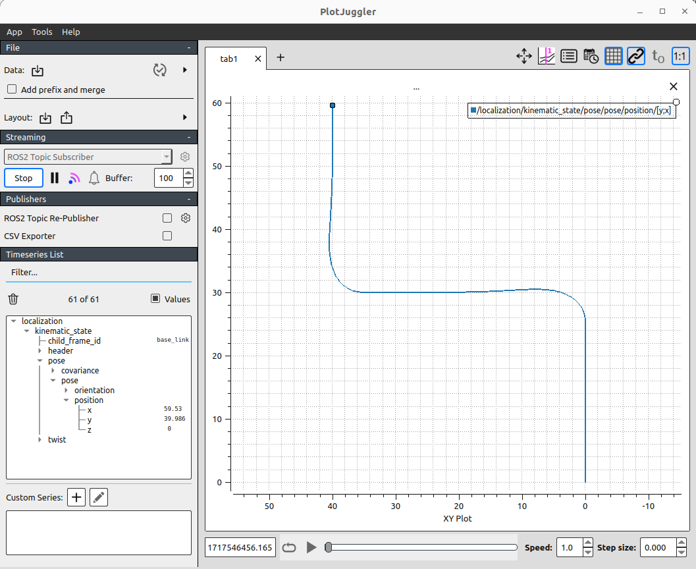Click the trash icon to clear timeseries

(13, 299)
